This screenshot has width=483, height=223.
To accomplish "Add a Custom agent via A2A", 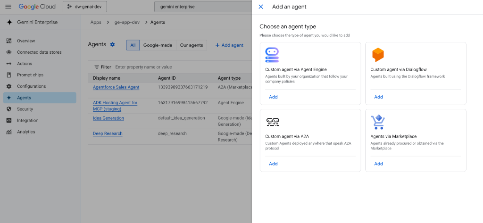I will 273,164.
